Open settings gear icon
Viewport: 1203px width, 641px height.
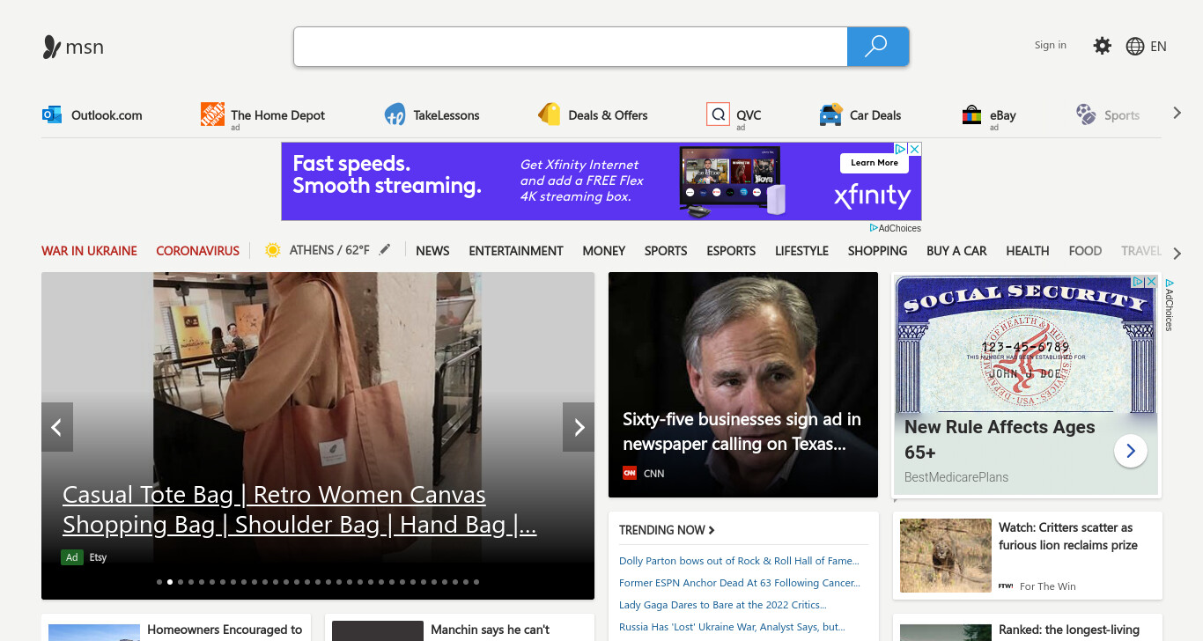[1103, 46]
